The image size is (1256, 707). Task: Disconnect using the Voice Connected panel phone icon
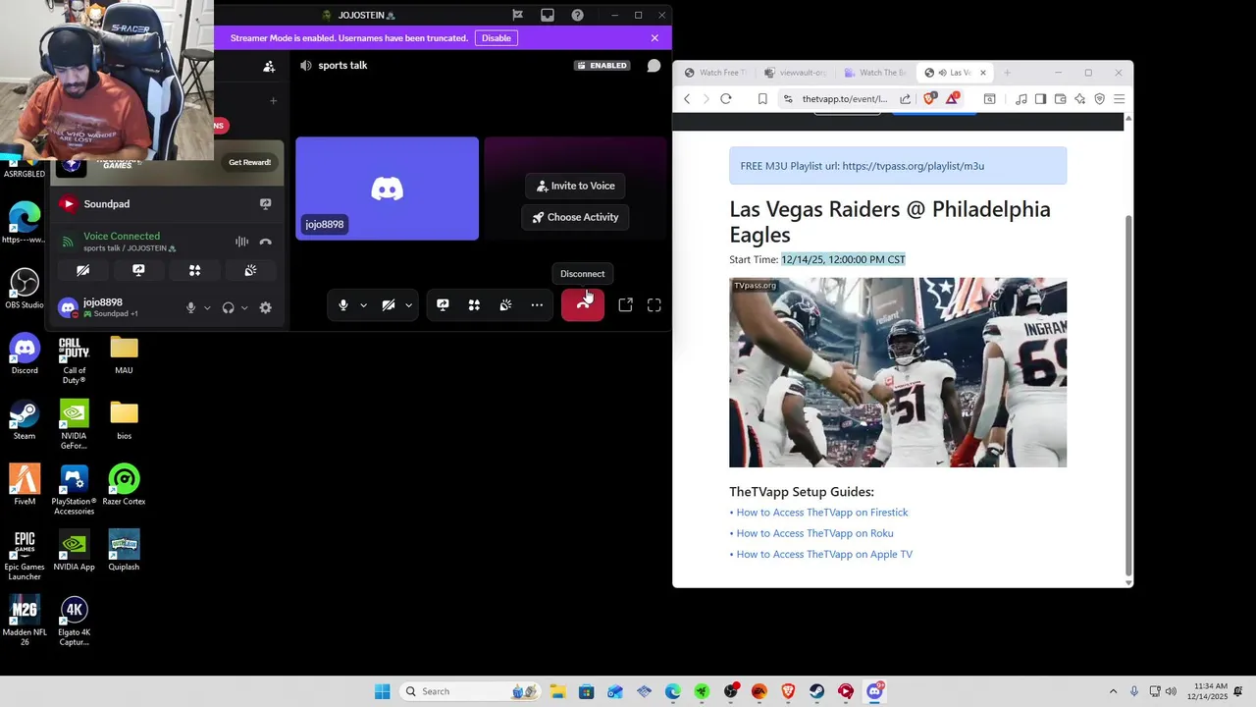tap(265, 242)
